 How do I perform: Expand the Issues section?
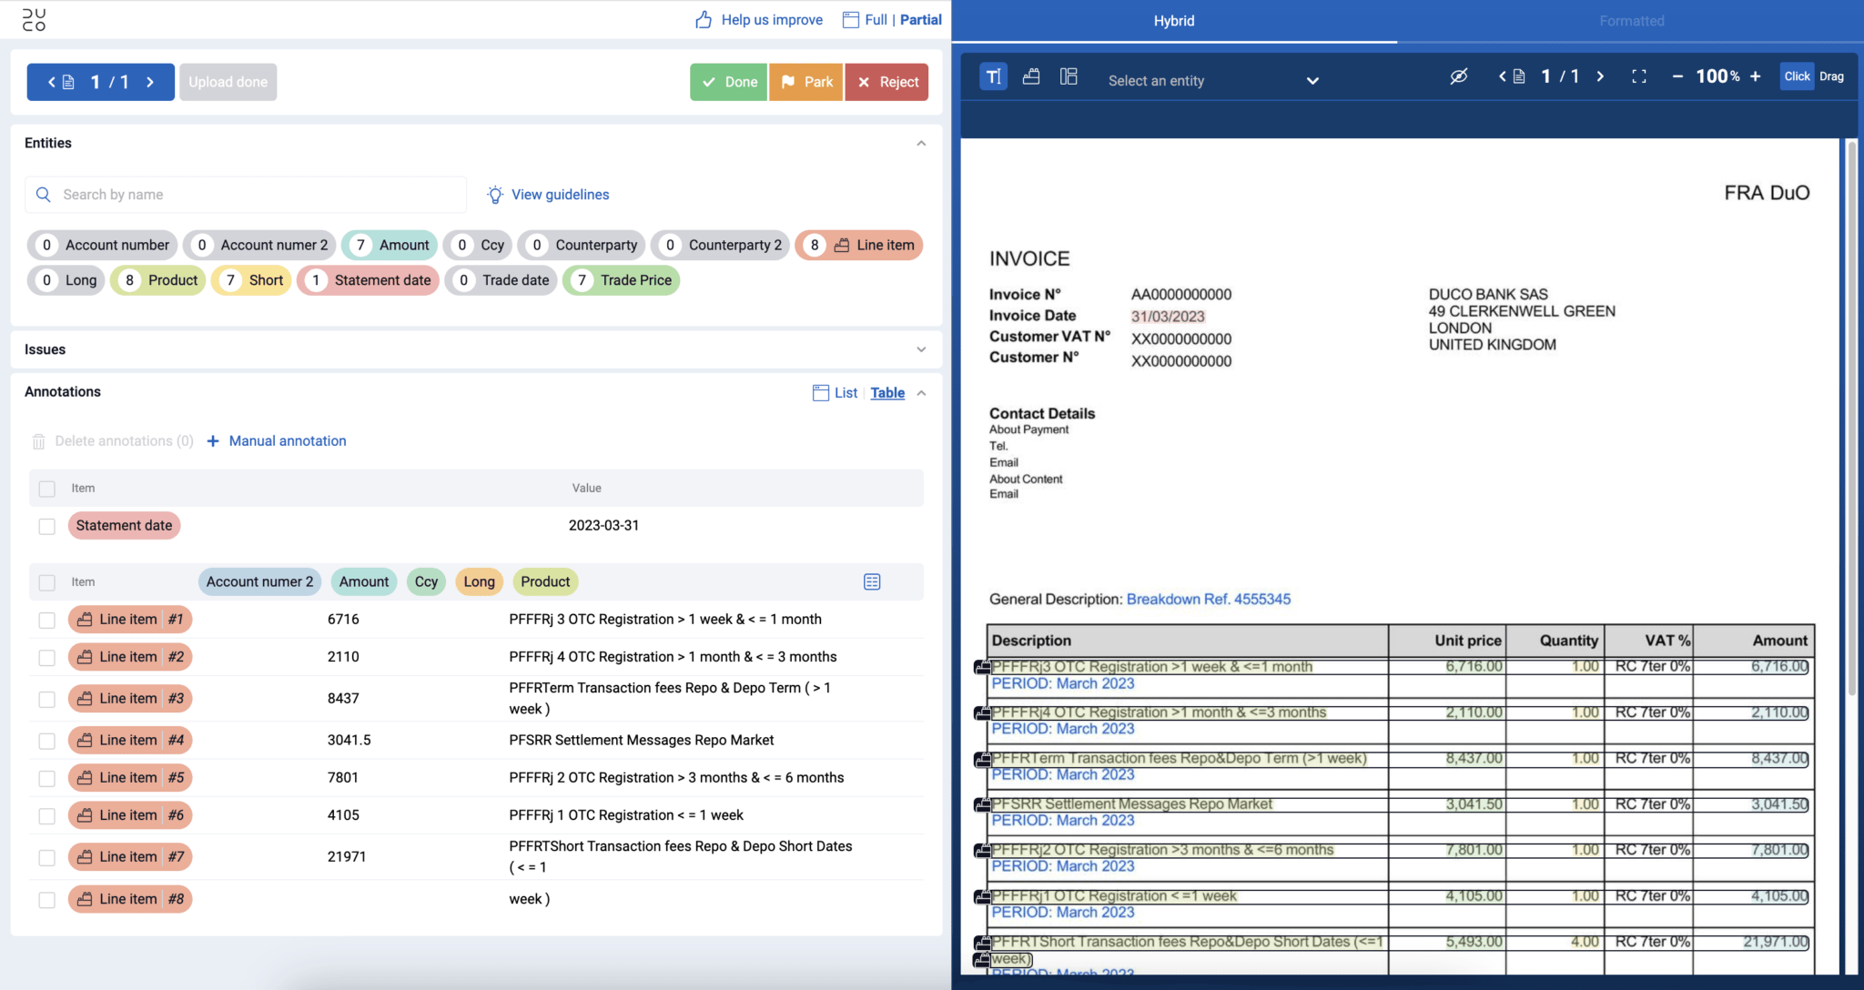coord(920,349)
